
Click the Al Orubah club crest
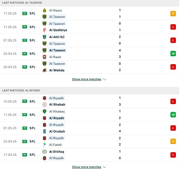click(44, 131)
